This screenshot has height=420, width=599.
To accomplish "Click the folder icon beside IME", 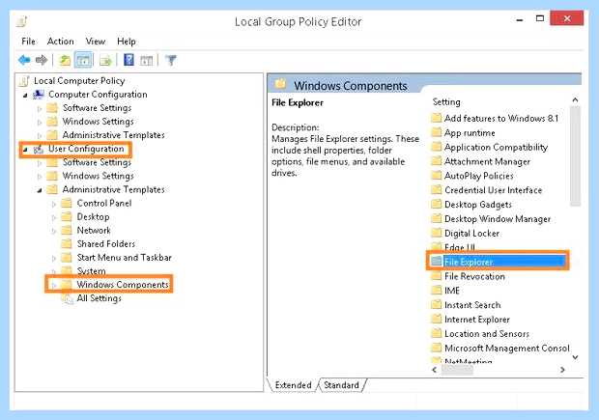I will 437,291.
